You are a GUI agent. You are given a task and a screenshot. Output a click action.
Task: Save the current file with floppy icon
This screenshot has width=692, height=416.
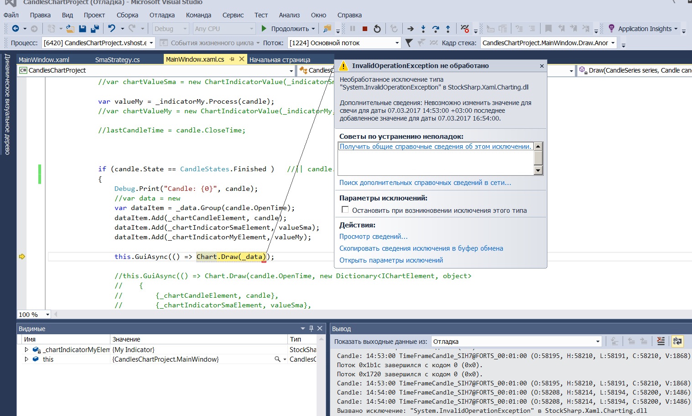point(83,29)
